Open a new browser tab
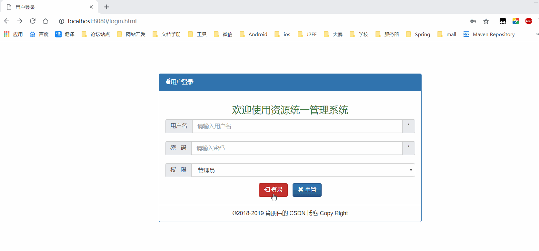The image size is (539, 251). (x=107, y=7)
